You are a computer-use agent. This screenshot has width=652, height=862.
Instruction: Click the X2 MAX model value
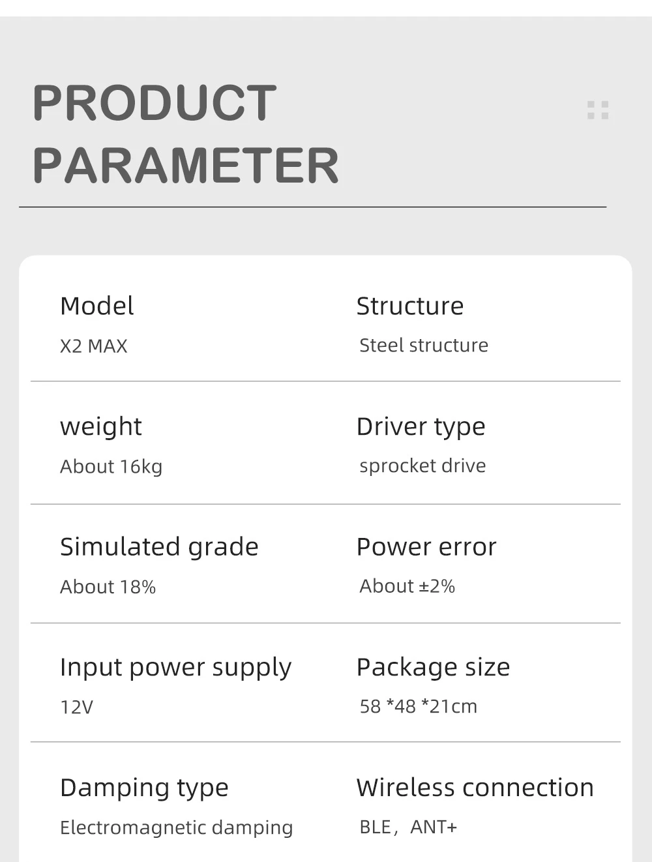(94, 346)
